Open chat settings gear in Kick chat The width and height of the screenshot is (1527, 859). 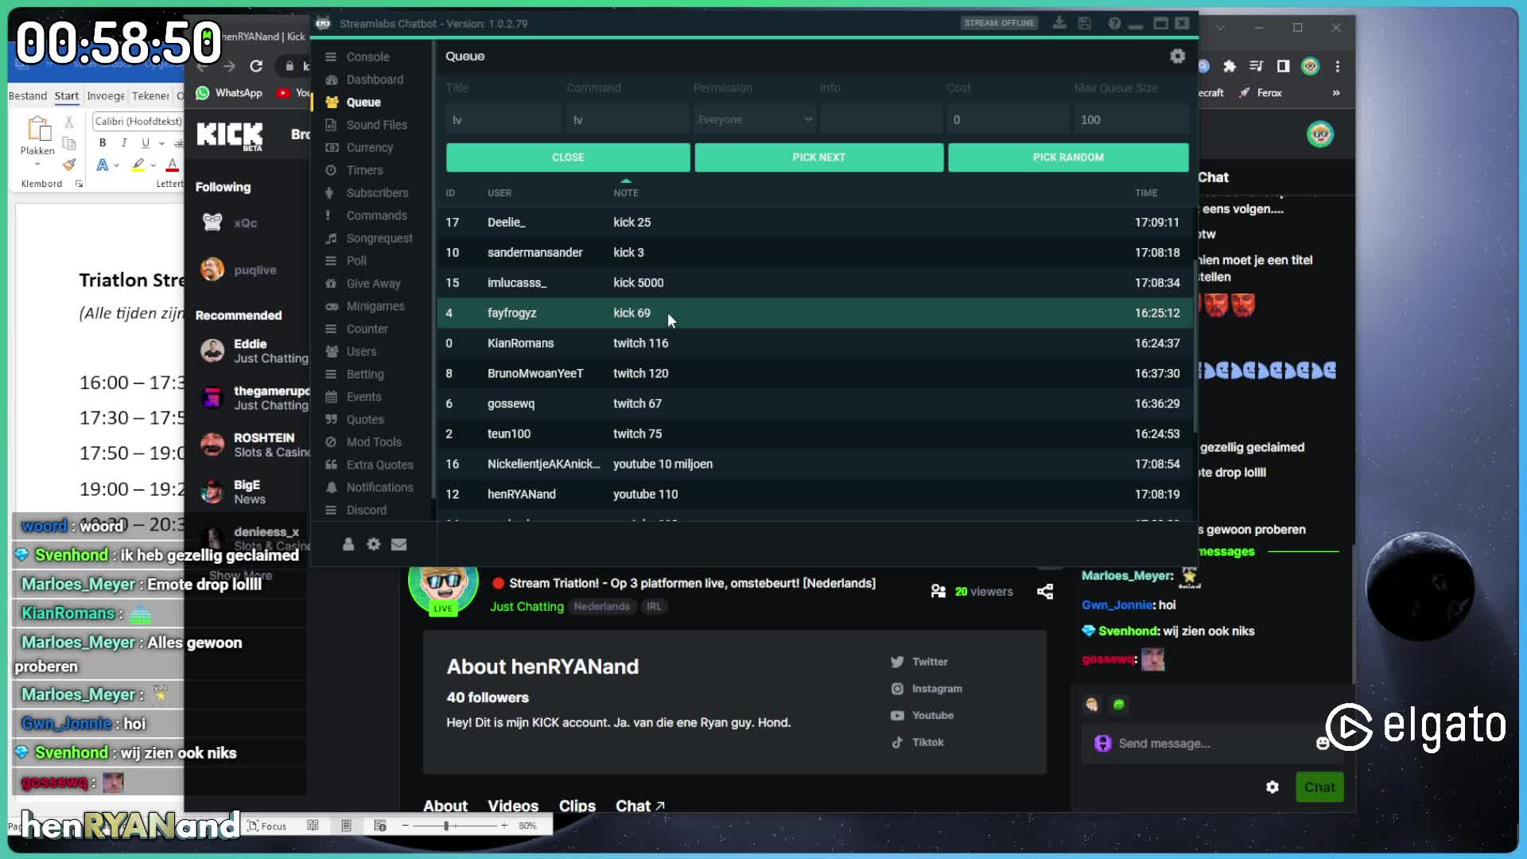tap(1272, 787)
